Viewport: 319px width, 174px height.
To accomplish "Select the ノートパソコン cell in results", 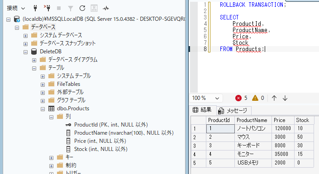I will click(253, 129).
